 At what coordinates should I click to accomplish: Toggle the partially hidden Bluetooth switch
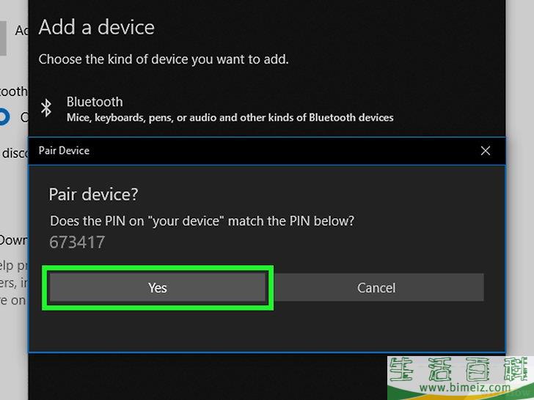(x=4, y=116)
